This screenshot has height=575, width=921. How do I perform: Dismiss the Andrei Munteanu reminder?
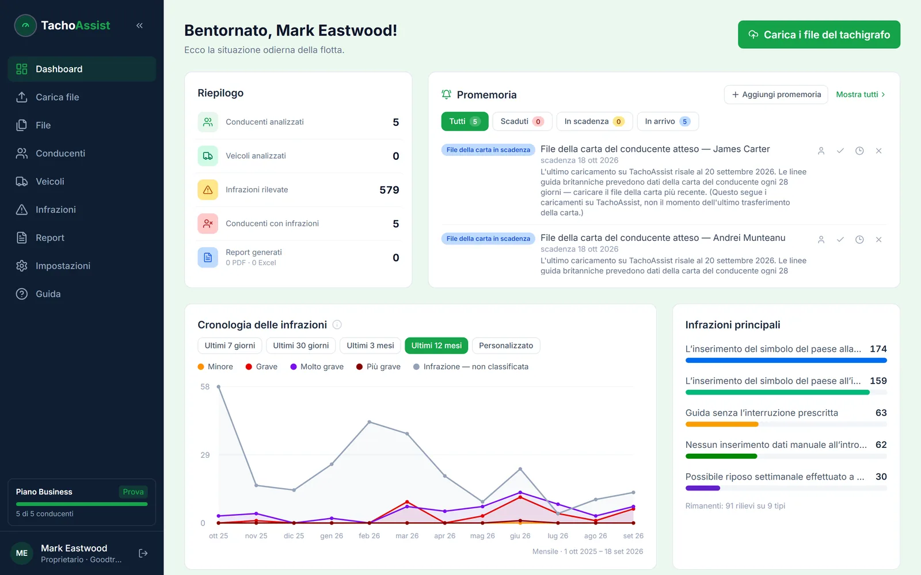(878, 240)
